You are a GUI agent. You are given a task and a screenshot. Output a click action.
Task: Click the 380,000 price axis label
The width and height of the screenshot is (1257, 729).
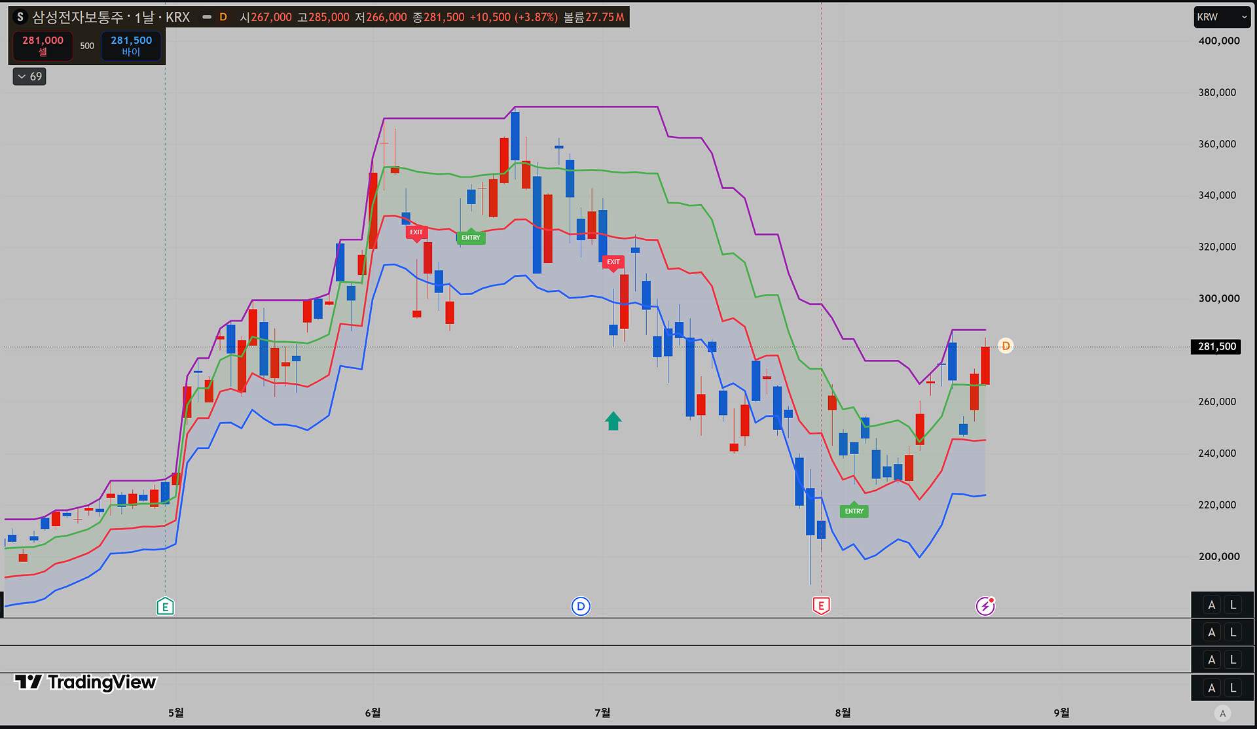tap(1218, 92)
